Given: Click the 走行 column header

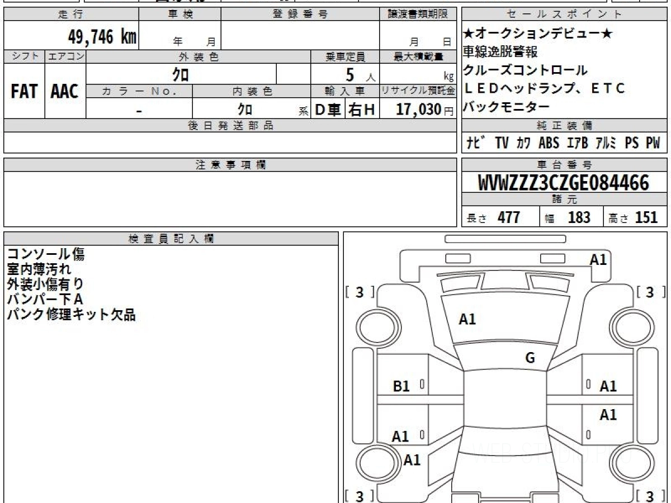Looking at the screenshot, I should coord(71,15).
